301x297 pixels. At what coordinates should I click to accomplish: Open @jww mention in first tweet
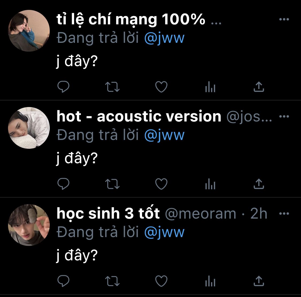164,38
